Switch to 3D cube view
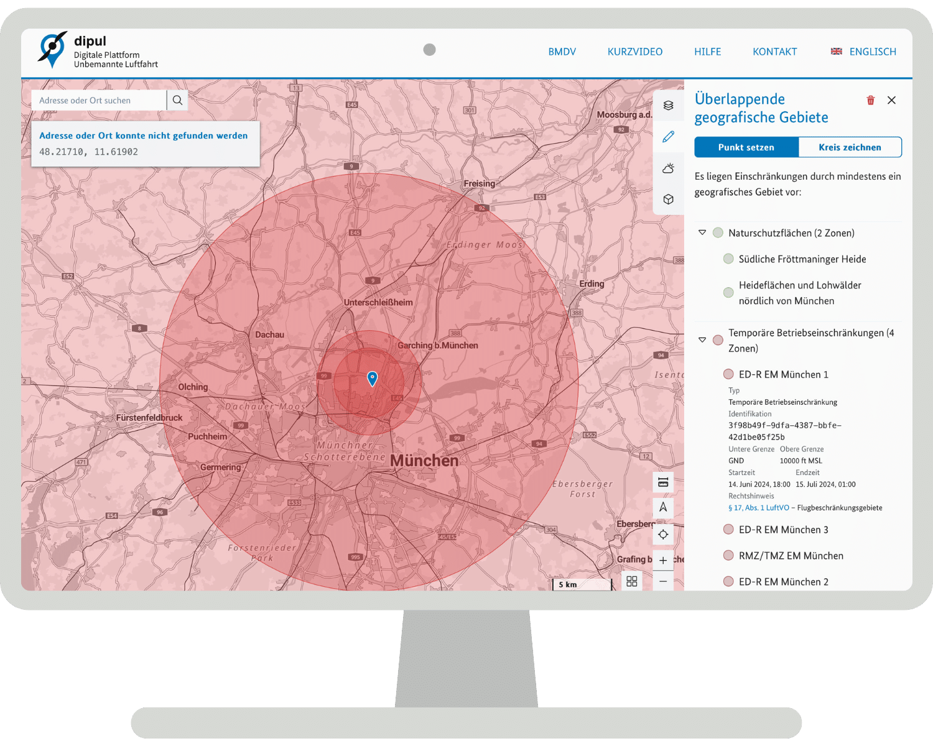The height and width of the screenshot is (746, 933). [x=668, y=200]
